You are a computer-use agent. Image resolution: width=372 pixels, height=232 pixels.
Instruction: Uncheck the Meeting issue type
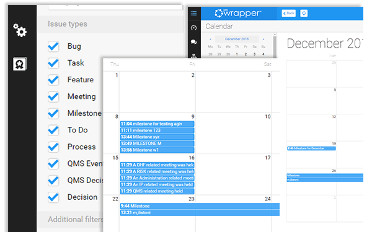53,97
